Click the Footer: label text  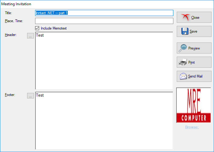tap(10, 95)
